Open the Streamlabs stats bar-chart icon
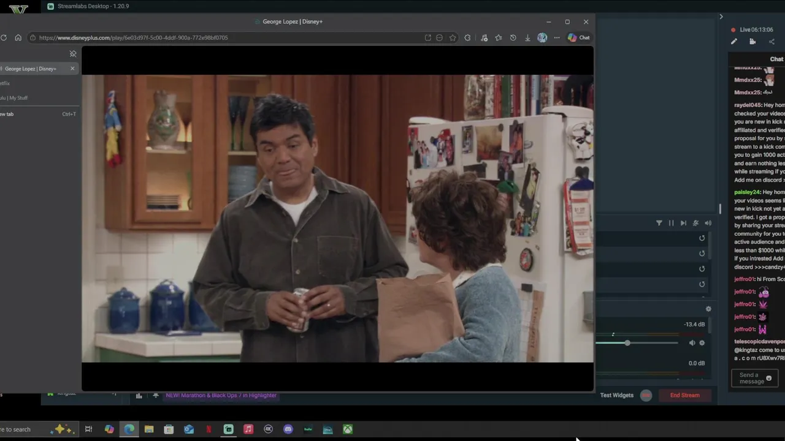Image resolution: width=785 pixels, height=441 pixels. pyautogui.click(x=139, y=396)
